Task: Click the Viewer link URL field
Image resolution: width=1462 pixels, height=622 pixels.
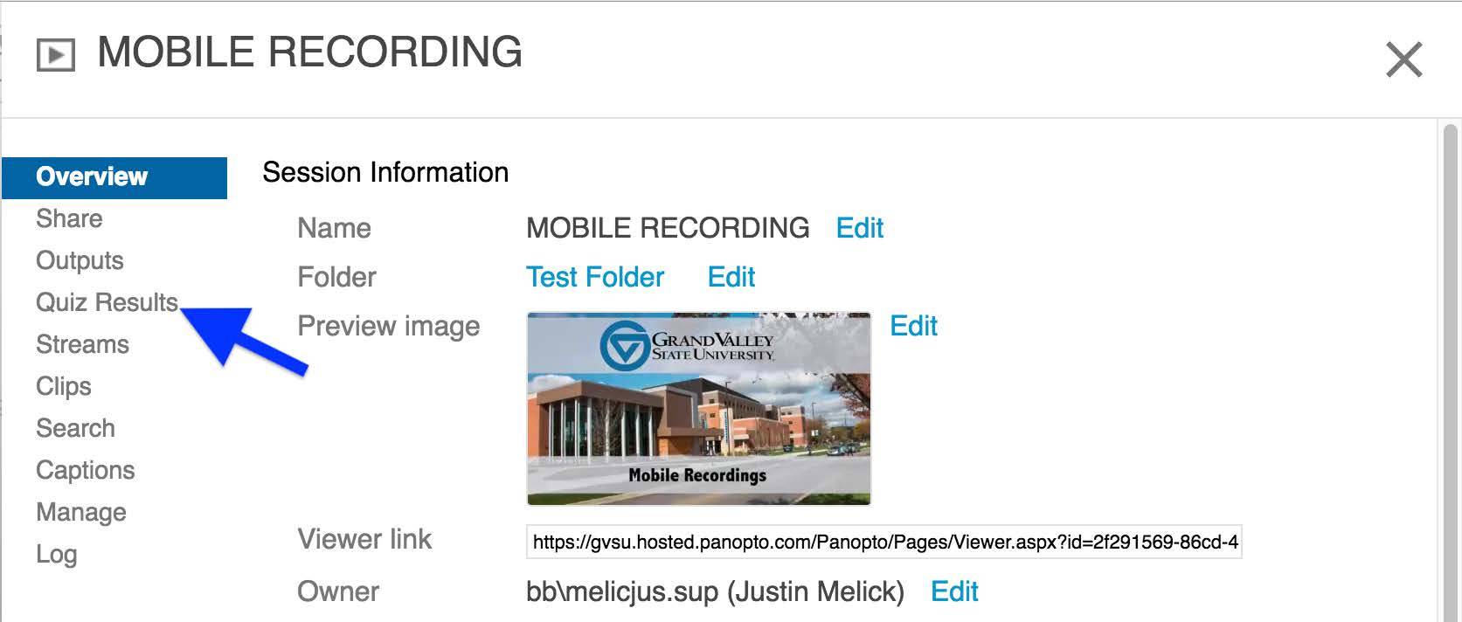Action: (x=883, y=542)
